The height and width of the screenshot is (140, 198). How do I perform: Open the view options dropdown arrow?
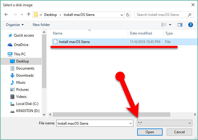click(x=170, y=25)
